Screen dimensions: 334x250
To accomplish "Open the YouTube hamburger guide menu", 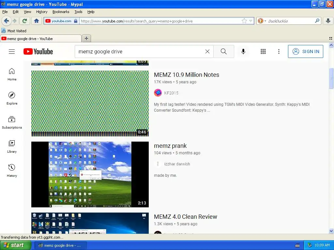I will click(12, 51).
